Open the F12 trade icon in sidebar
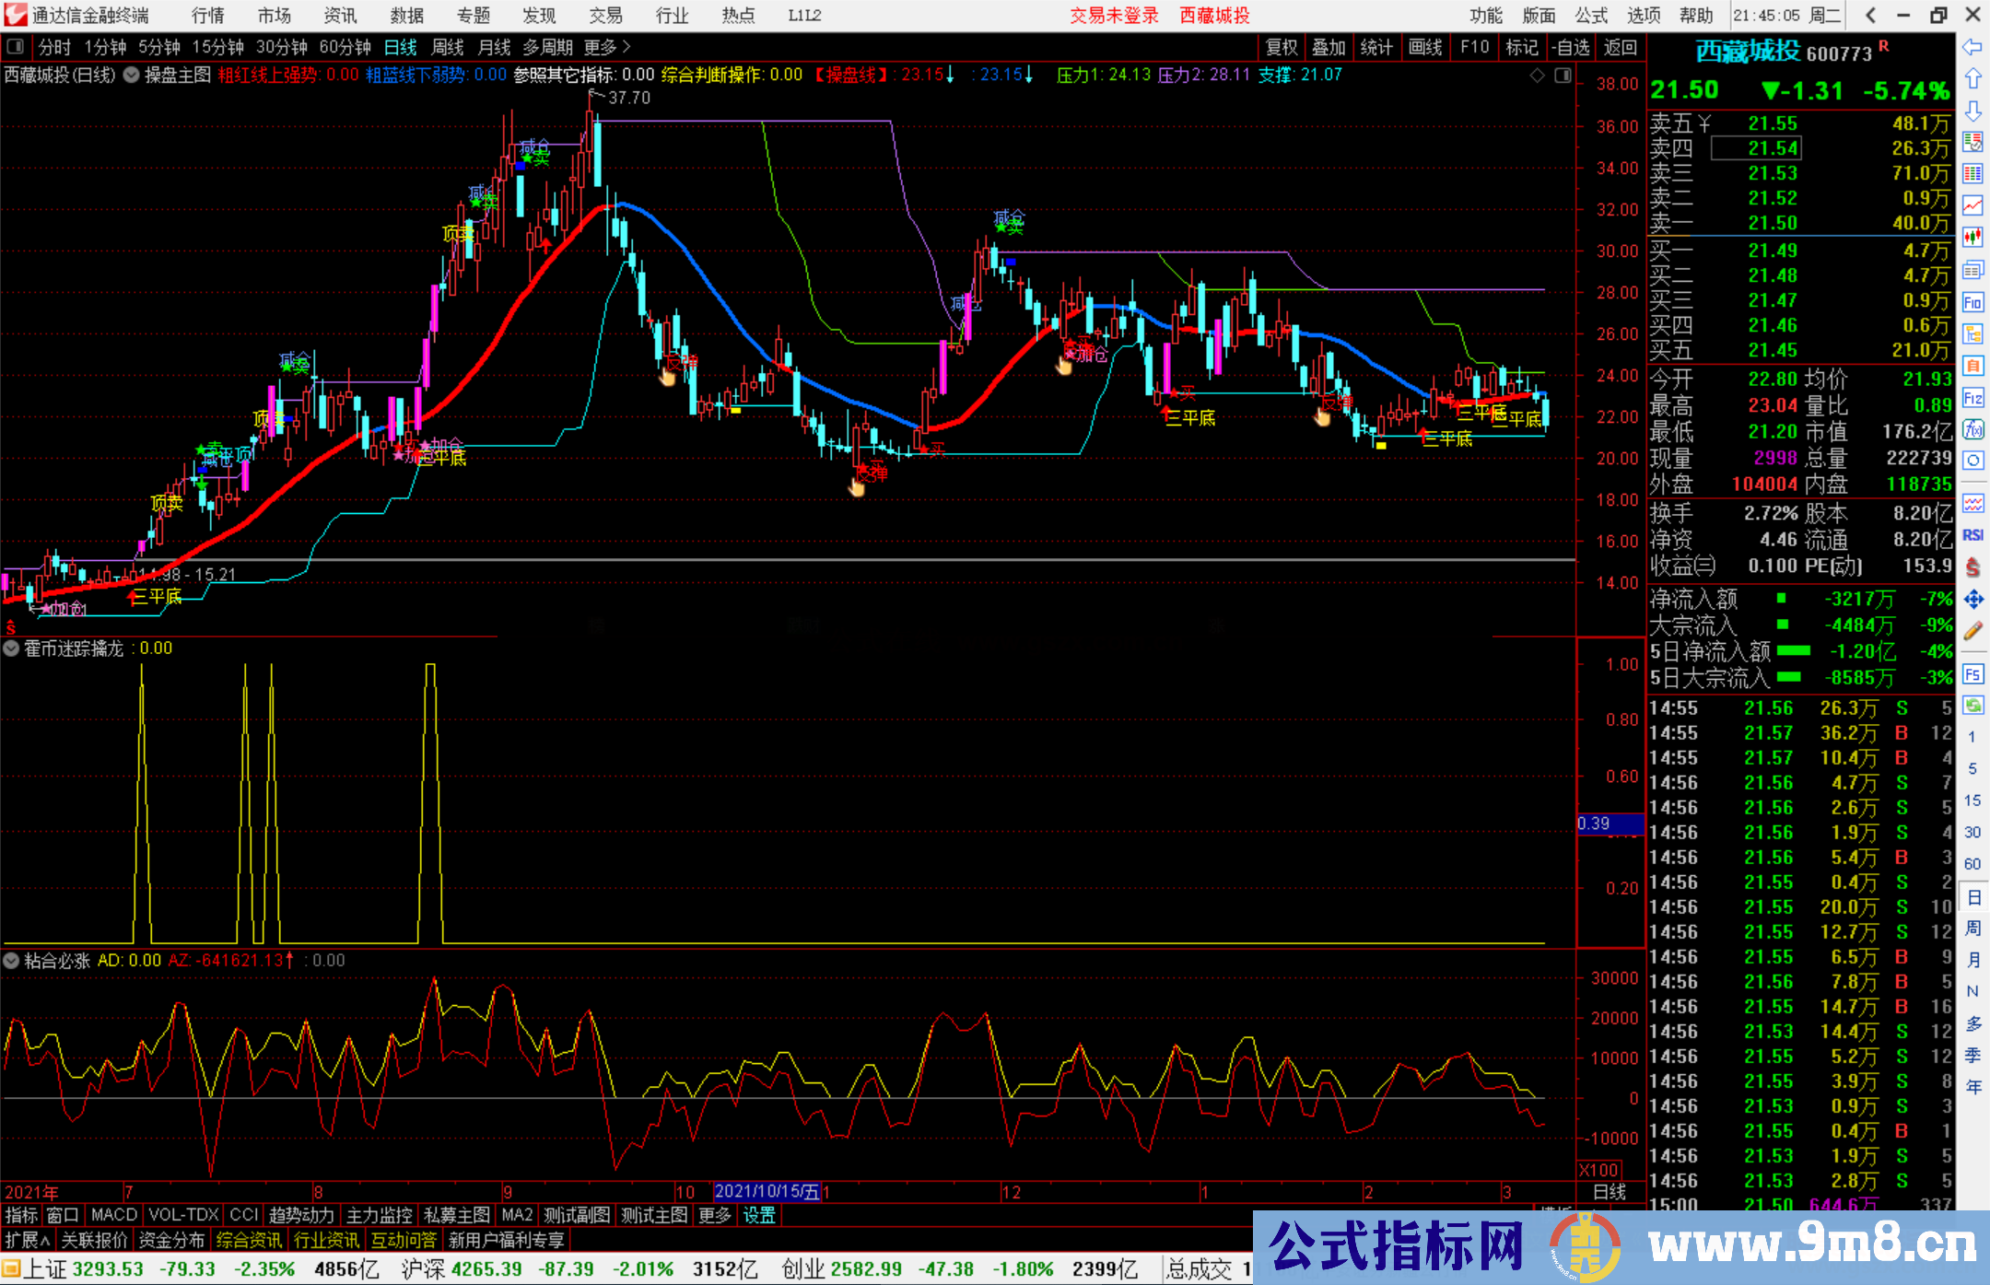The image size is (1990, 1285). click(x=1972, y=398)
